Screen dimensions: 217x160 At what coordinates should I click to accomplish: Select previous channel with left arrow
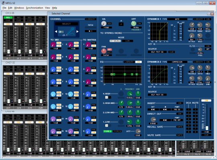(x=56, y=31)
